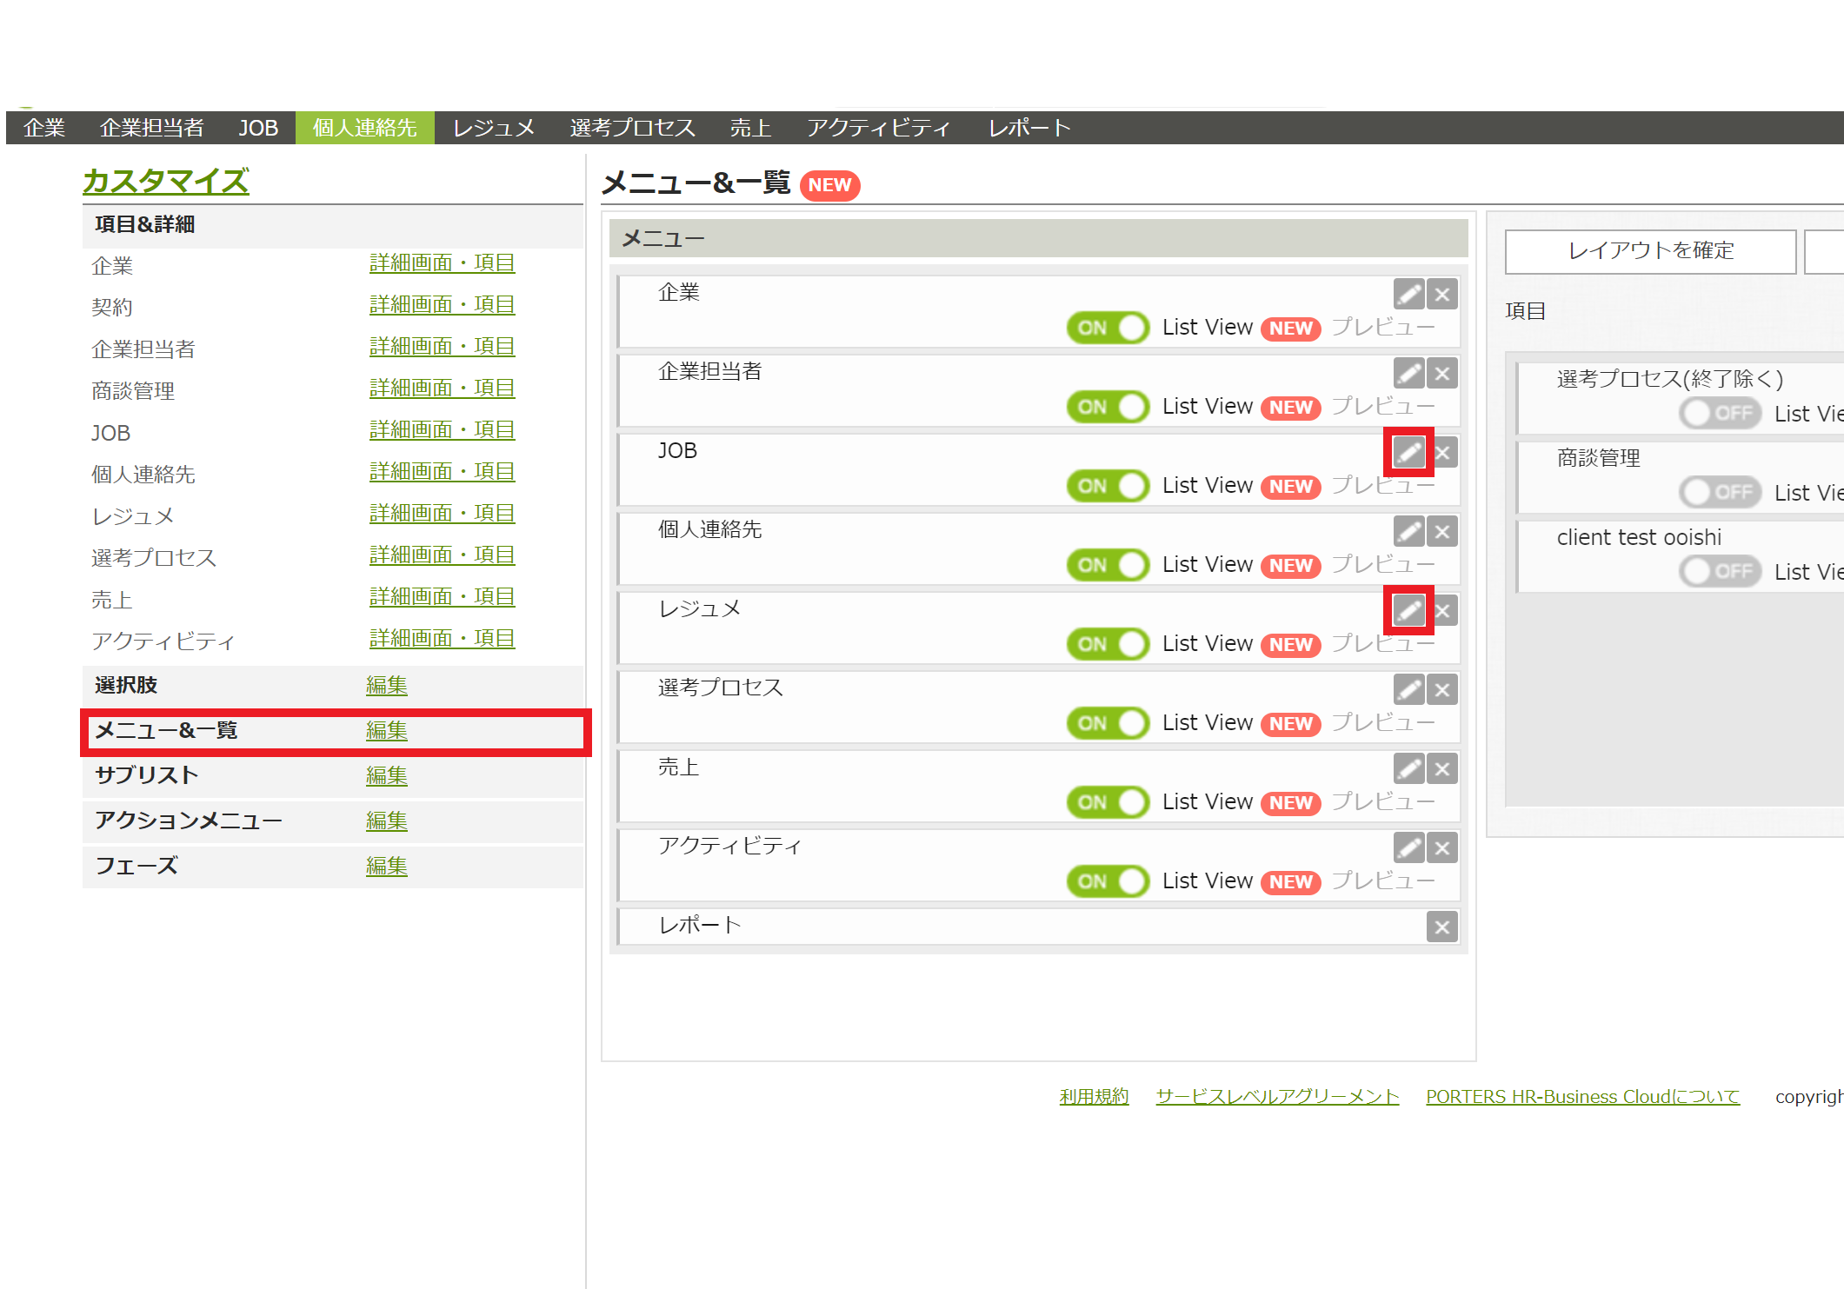Select the アクティビティ navigation tab
This screenshot has width=1844, height=1289.
point(878,128)
